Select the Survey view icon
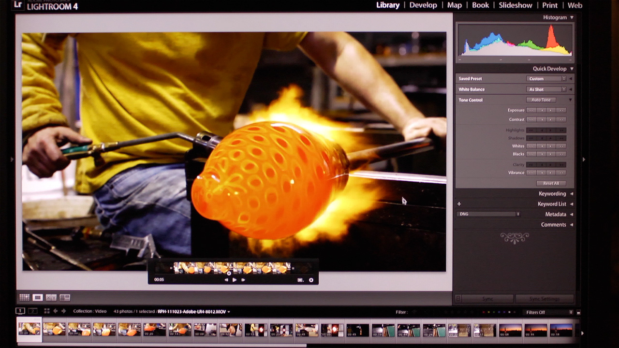 [x=65, y=297]
